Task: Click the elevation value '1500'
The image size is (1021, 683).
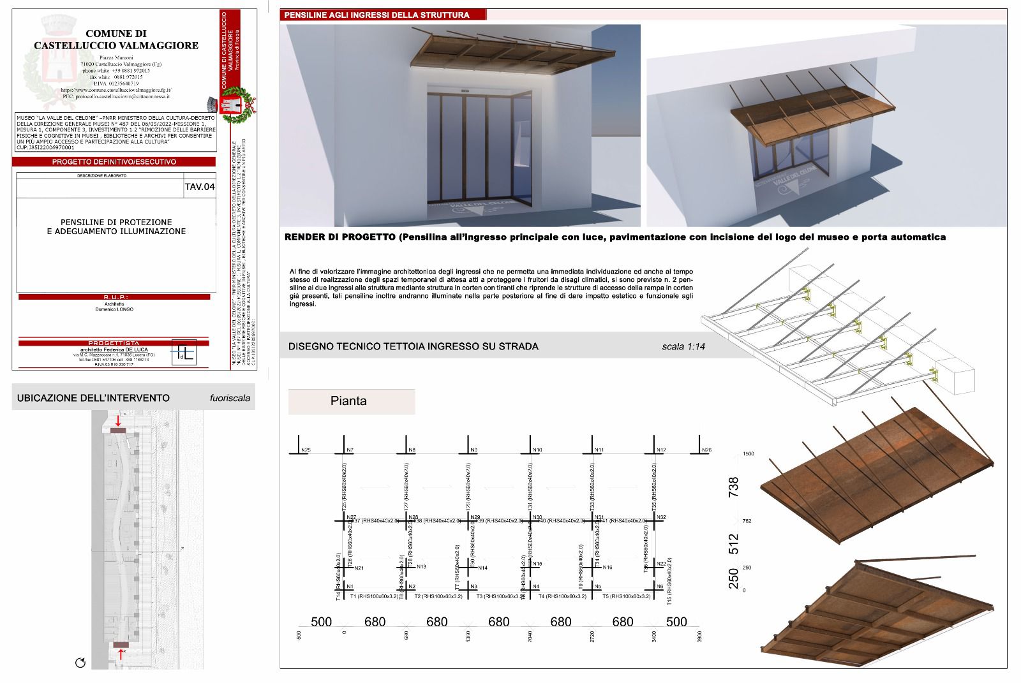Action: [749, 454]
